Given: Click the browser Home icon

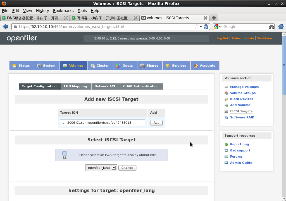Looking at the screenshot, I should tap(281, 27).
